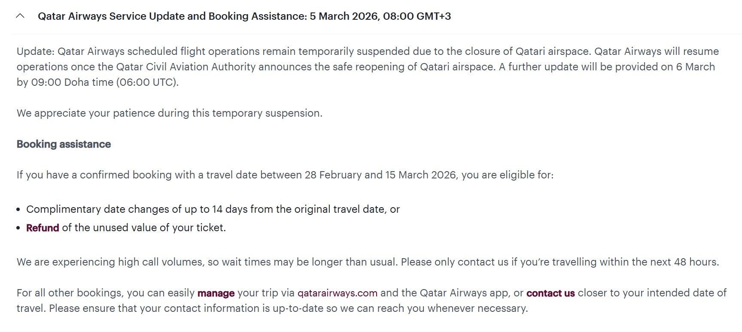Visit the qatarairways.com link
Image resolution: width=742 pixels, height=332 pixels.
click(337, 293)
